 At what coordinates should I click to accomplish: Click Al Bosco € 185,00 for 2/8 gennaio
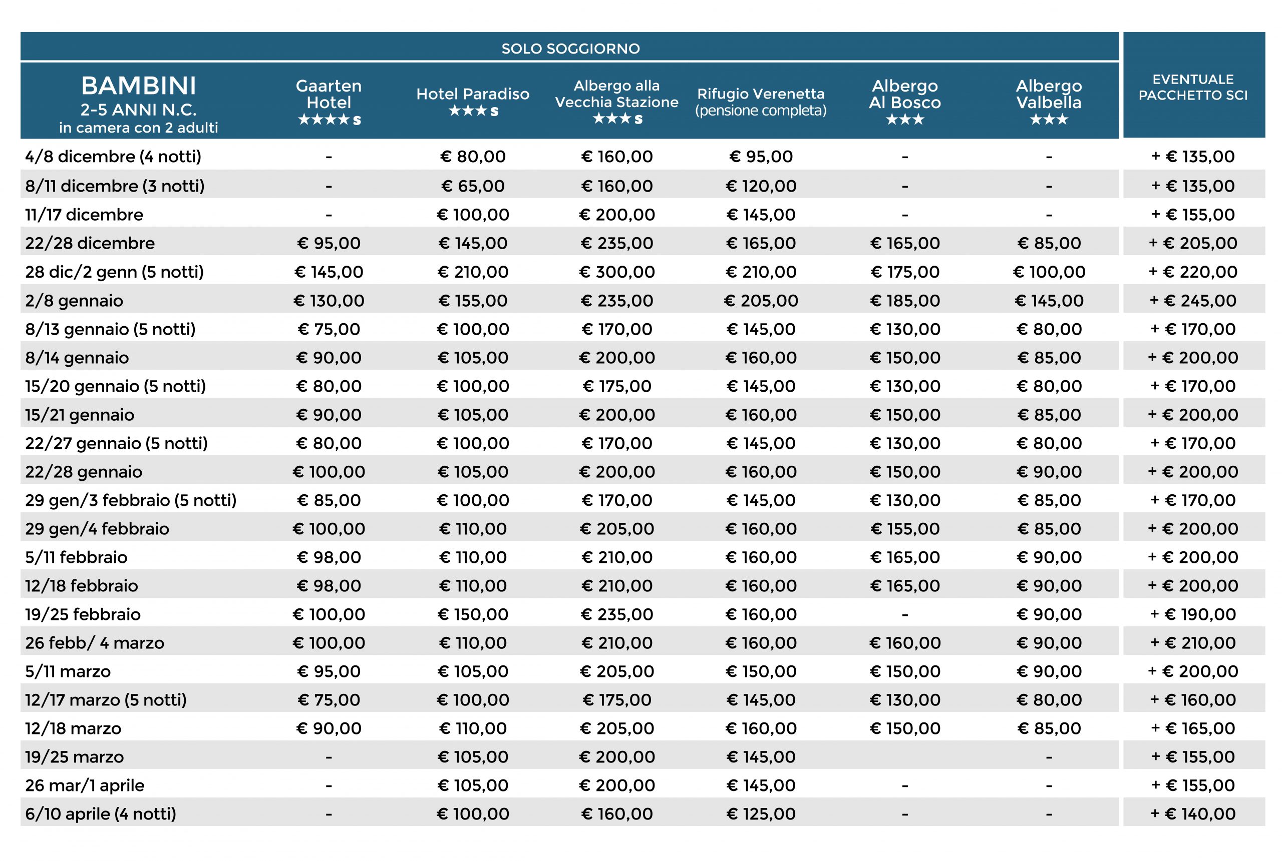coord(905,302)
